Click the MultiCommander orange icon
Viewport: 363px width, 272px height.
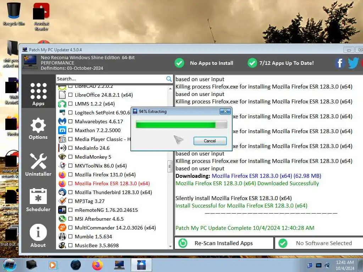(x=62, y=228)
